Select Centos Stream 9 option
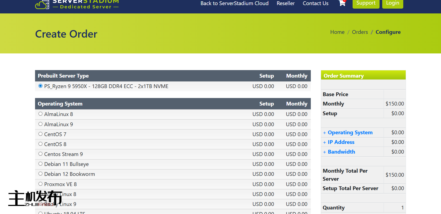Viewport: 441px width, 214px height. (40, 154)
